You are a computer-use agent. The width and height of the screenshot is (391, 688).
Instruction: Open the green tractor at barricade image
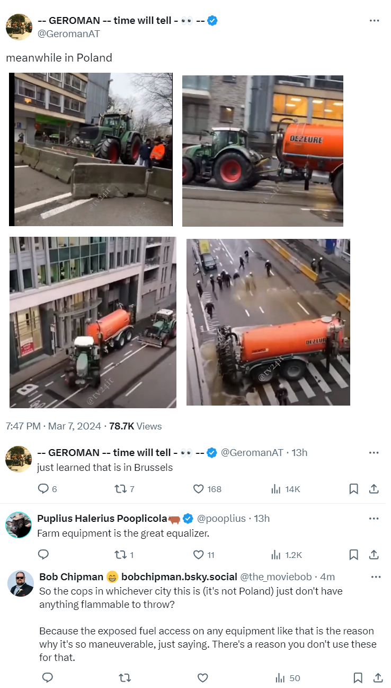[91, 149]
